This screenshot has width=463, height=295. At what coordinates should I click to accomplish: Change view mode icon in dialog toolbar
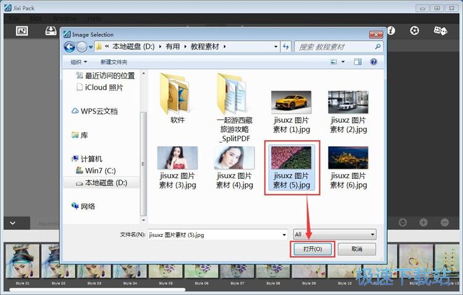[333, 62]
